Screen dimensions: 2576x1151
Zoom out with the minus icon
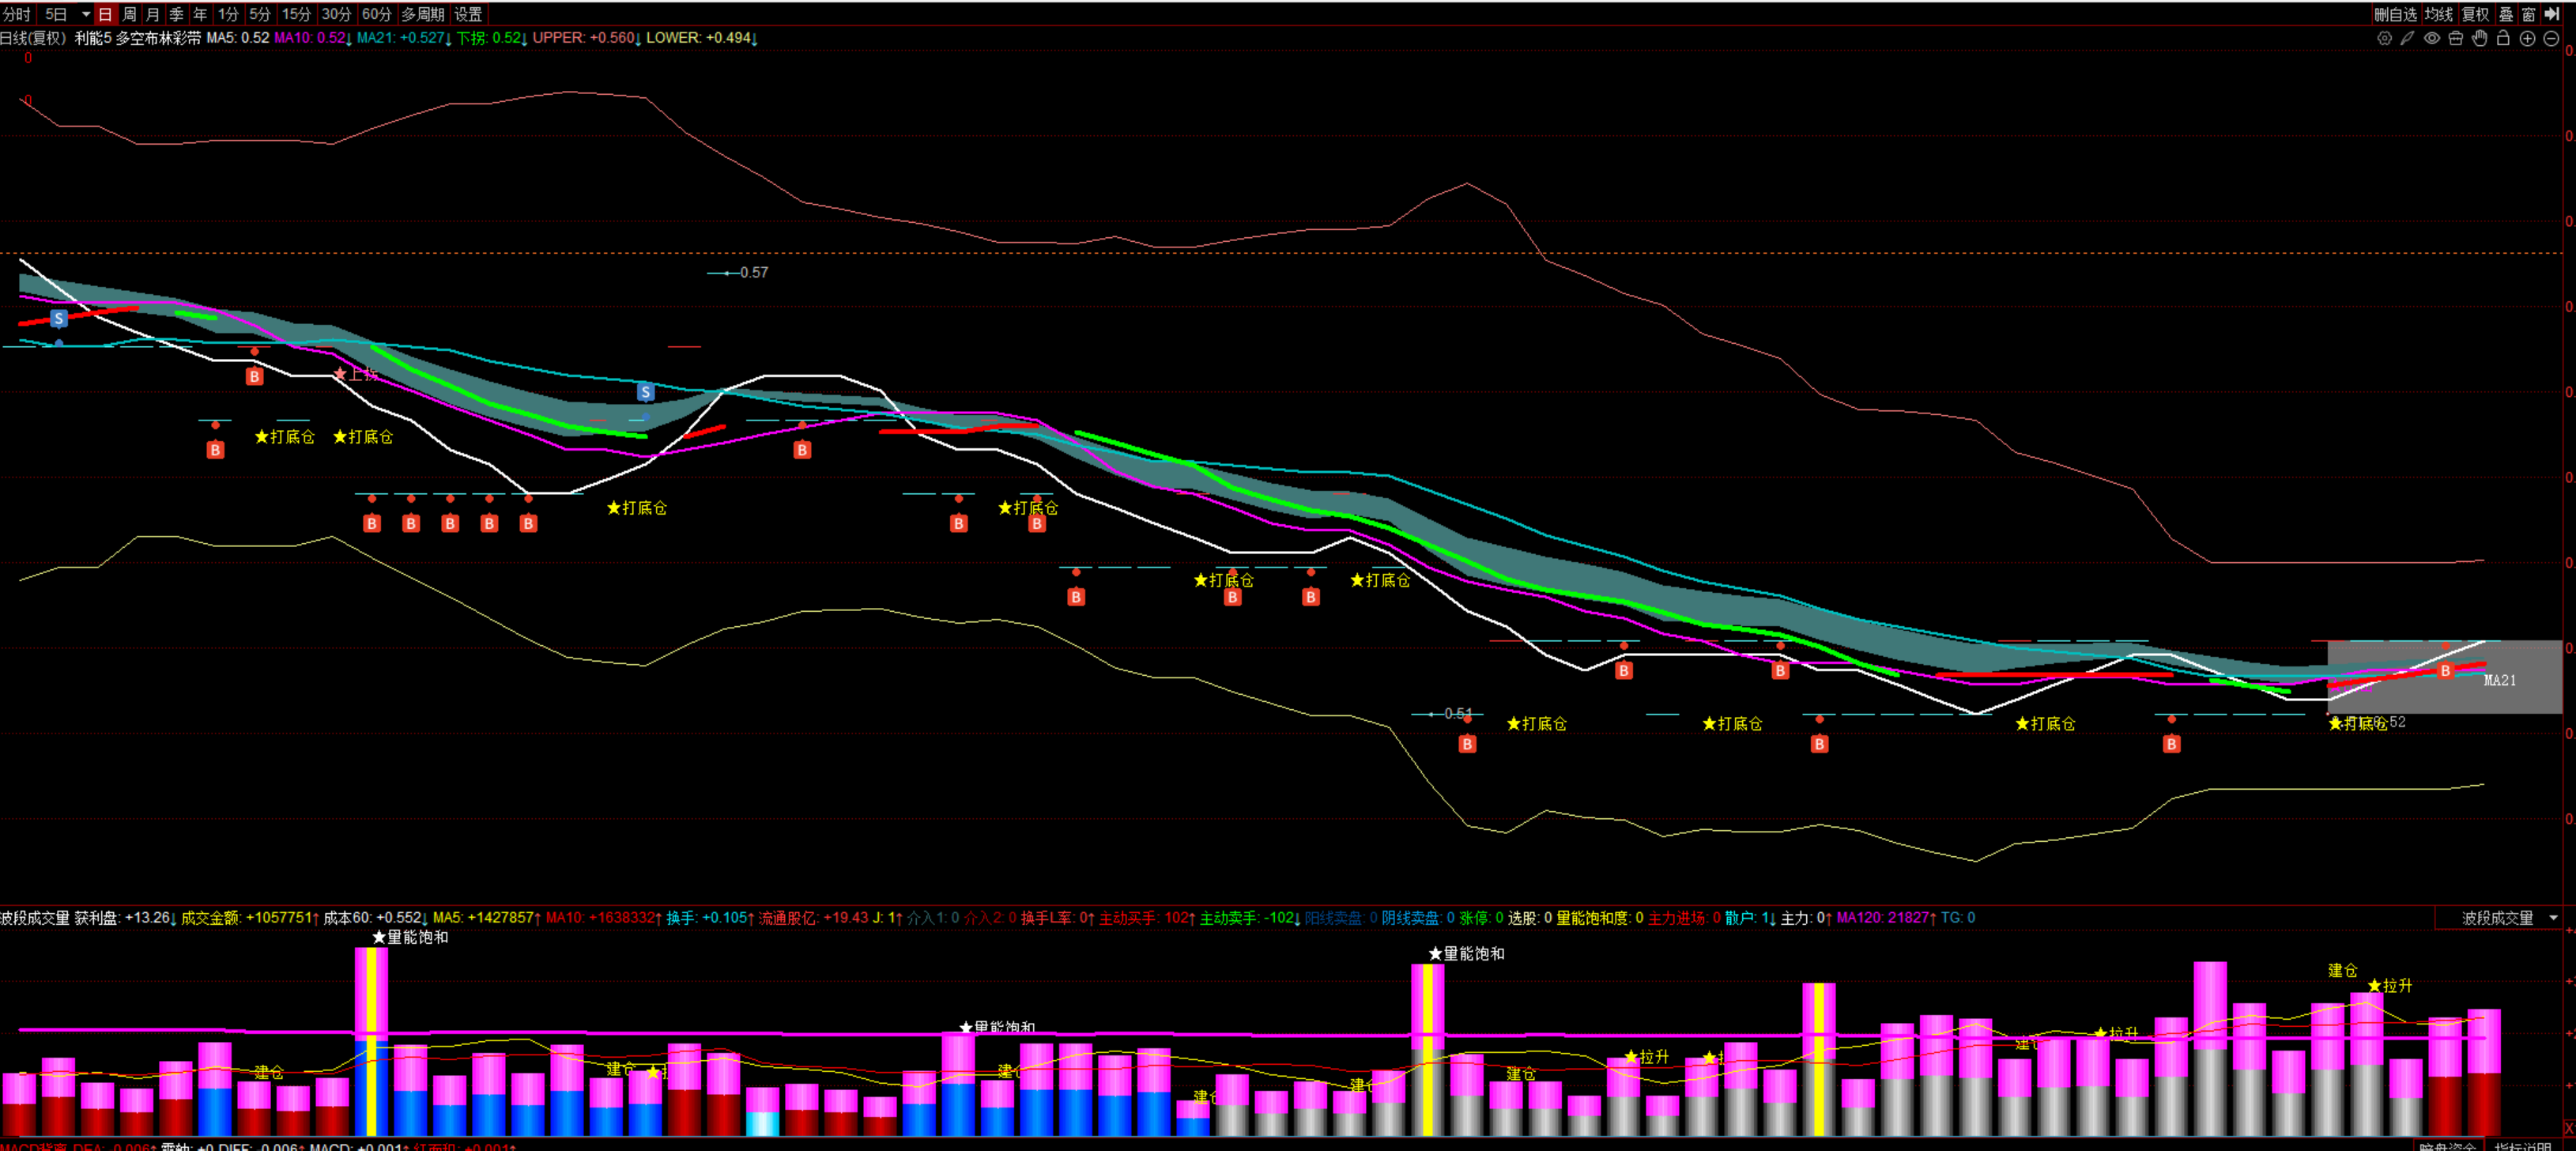point(2551,38)
